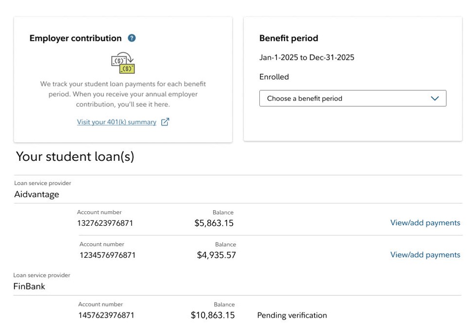The image size is (476, 336).
Task: View/add payments for account 1327623976871
Action: 425,223
